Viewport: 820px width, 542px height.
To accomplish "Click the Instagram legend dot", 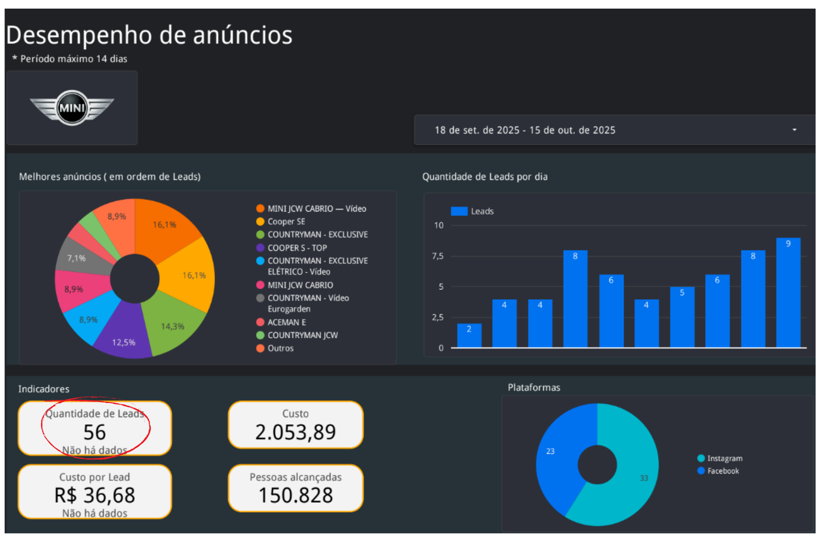I will coord(701,458).
